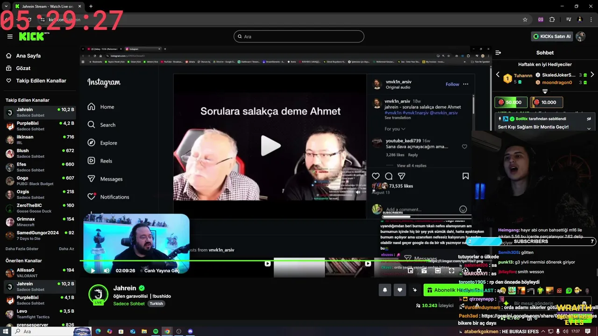
Task: Open the Windows notification center
Action: point(588,331)
